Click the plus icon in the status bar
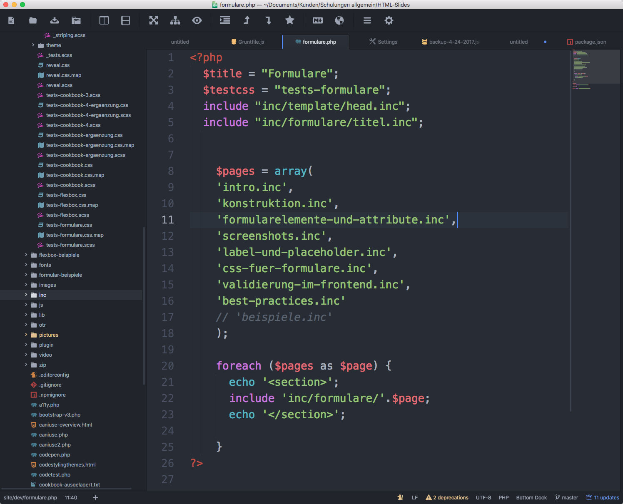This screenshot has height=504, width=623. tap(95, 497)
